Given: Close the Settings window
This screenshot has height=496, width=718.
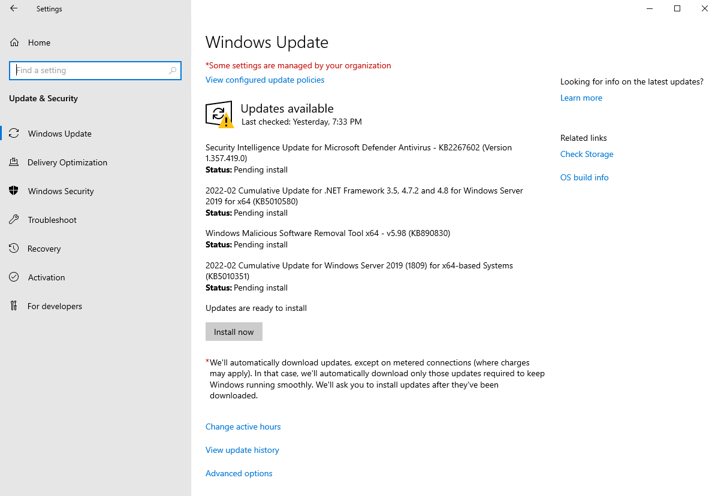Looking at the screenshot, I should (705, 9).
